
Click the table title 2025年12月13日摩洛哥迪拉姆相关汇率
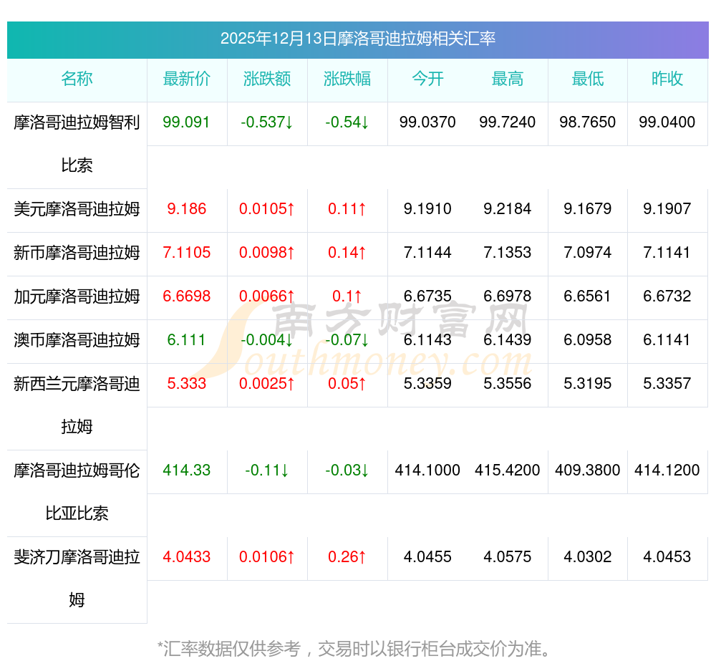(358, 39)
